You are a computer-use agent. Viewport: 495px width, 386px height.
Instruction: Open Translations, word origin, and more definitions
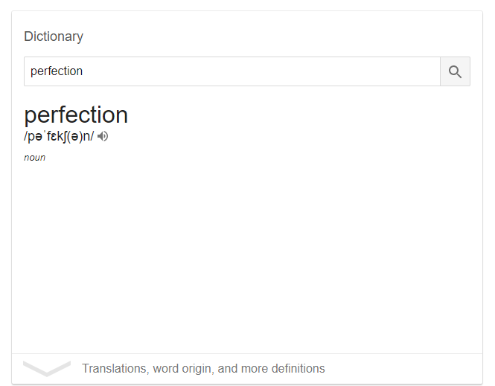click(203, 368)
